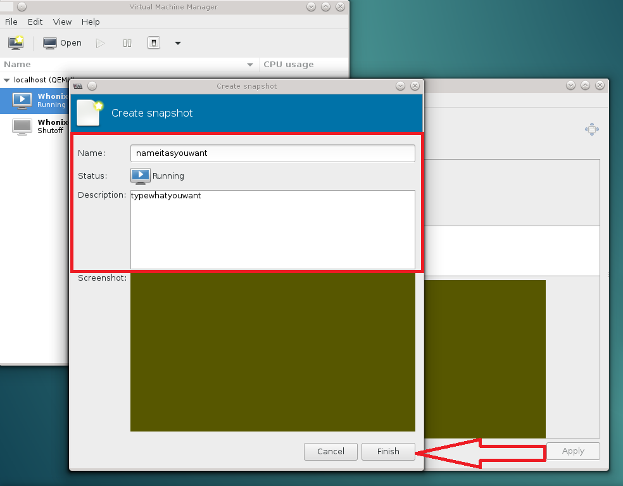The width and height of the screenshot is (623, 486).
Task: Expand the shutdown options dropdown arrow
Action: [178, 43]
